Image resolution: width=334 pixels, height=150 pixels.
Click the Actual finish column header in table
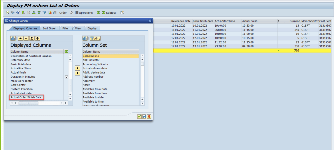pos(250,21)
